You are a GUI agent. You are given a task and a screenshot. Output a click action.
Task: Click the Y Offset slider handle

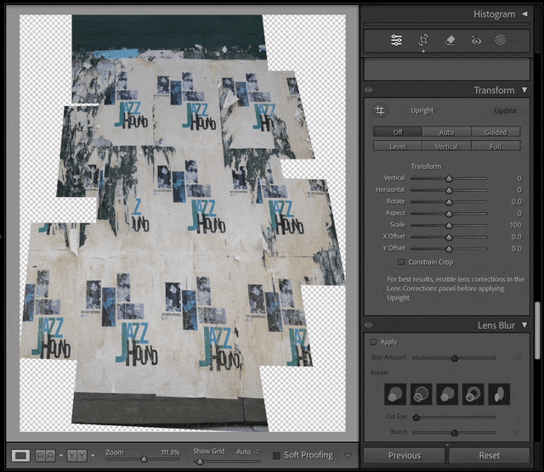click(x=449, y=249)
